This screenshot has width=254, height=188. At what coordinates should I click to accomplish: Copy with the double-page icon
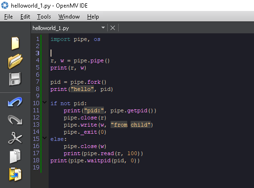click(15, 156)
